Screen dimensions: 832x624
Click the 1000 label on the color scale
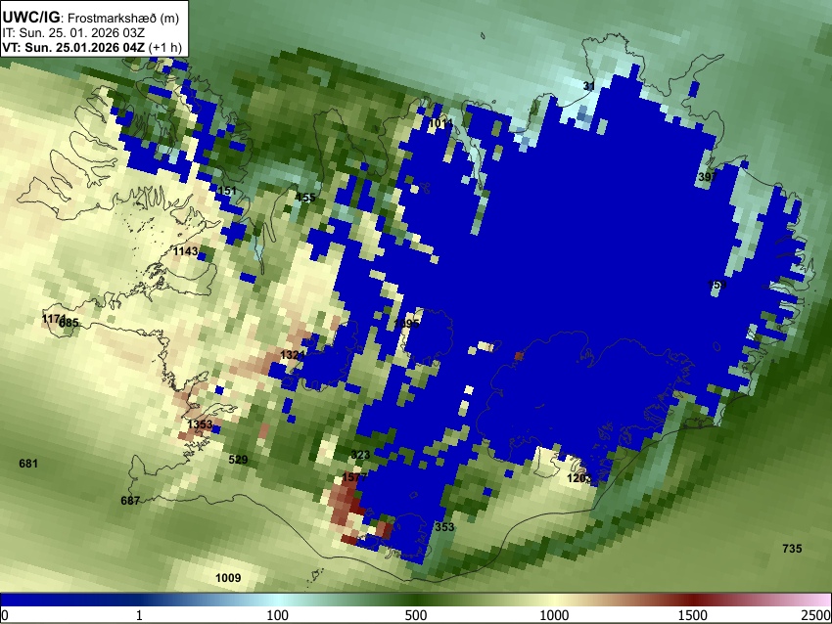[554, 615]
